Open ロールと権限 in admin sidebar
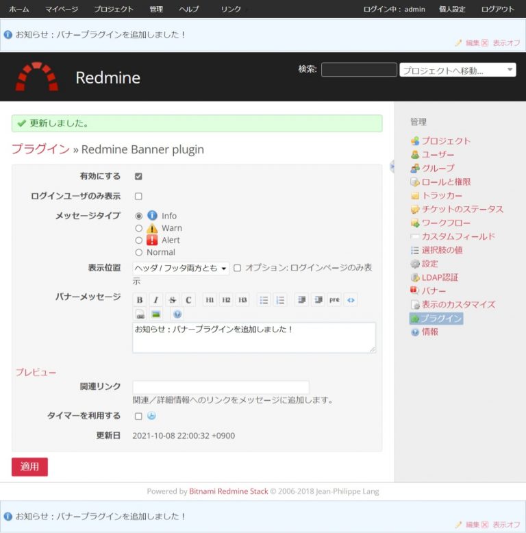 446,182
